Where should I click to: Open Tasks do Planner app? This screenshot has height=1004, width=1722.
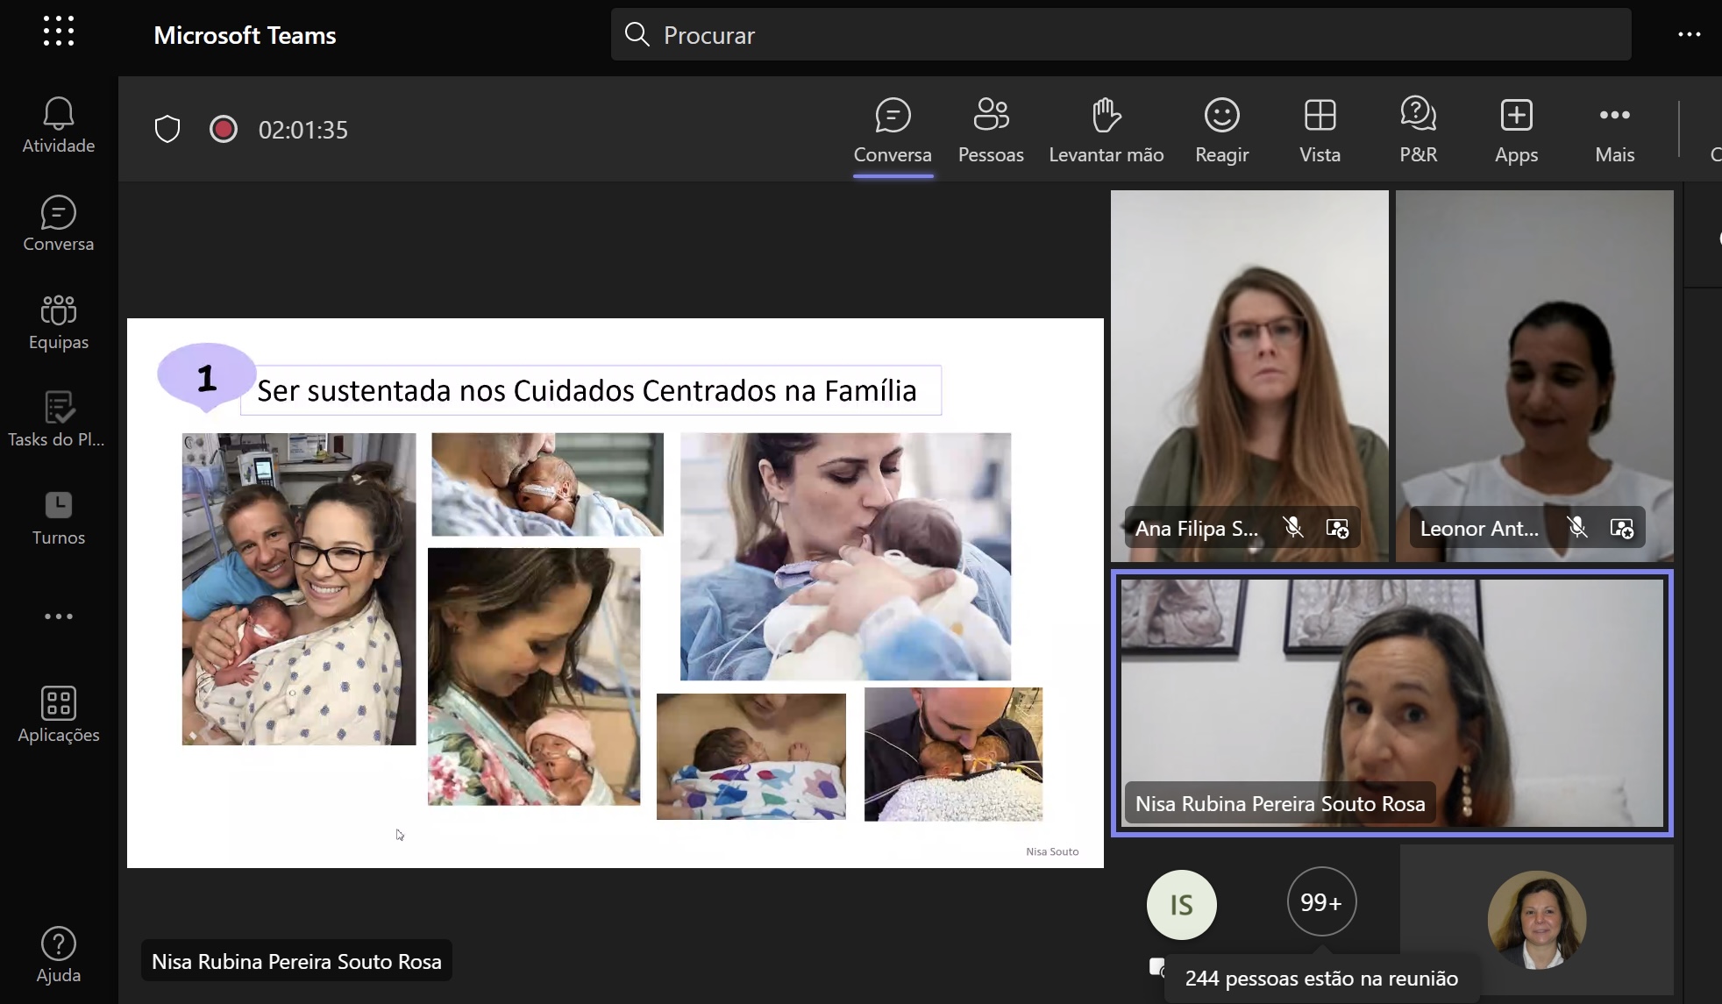(58, 419)
